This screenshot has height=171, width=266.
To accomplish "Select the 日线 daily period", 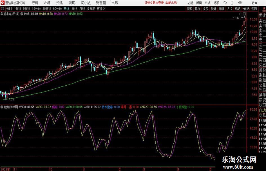I will click(66, 9).
